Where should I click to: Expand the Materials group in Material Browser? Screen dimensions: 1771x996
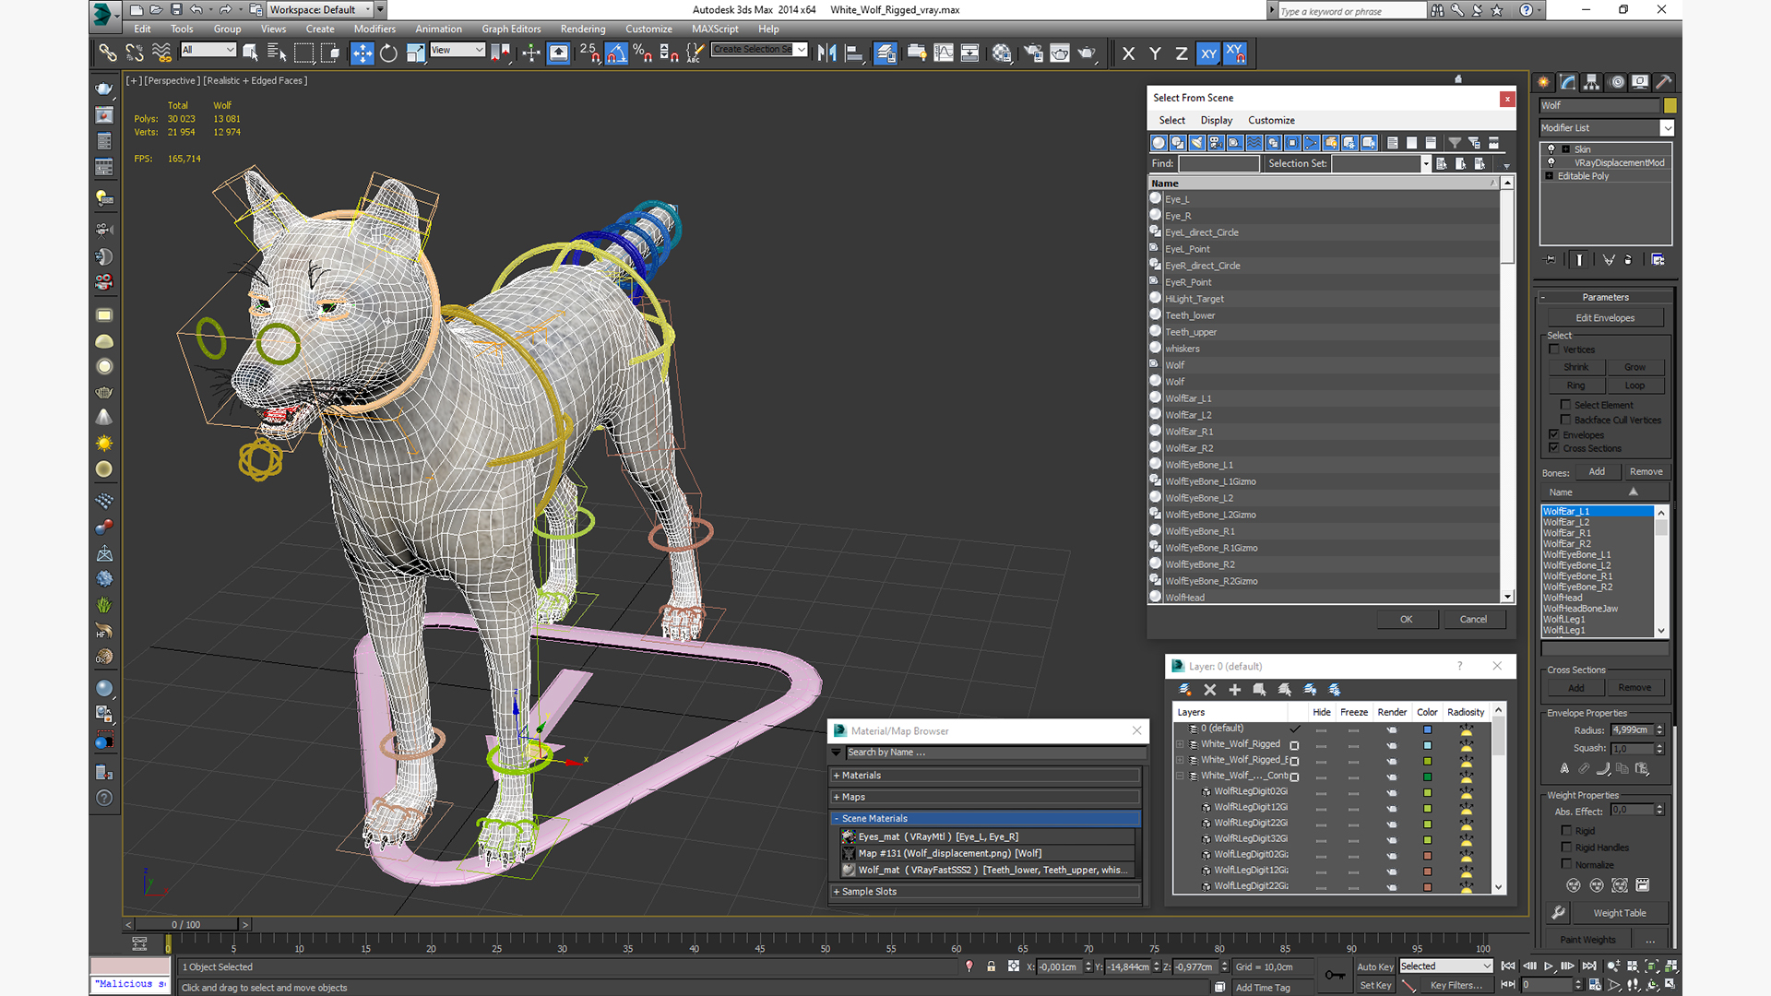tap(985, 776)
